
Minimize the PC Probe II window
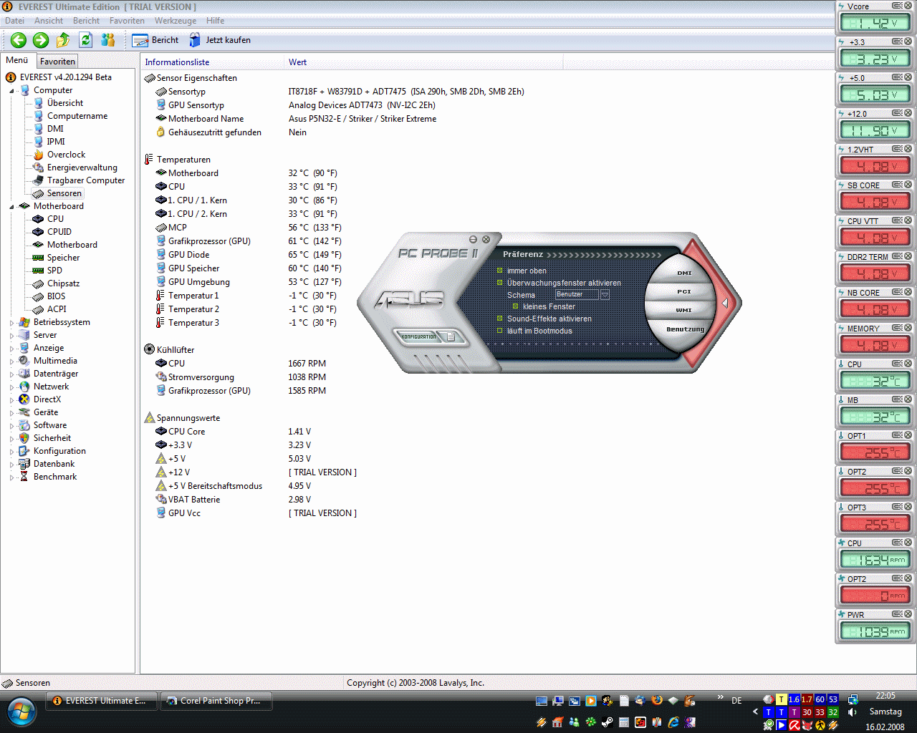click(x=474, y=239)
